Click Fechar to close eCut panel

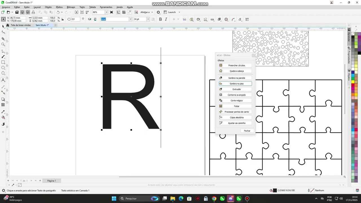click(x=247, y=131)
